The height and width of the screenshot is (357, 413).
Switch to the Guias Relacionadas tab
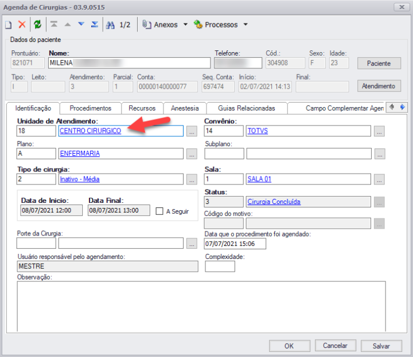point(247,108)
